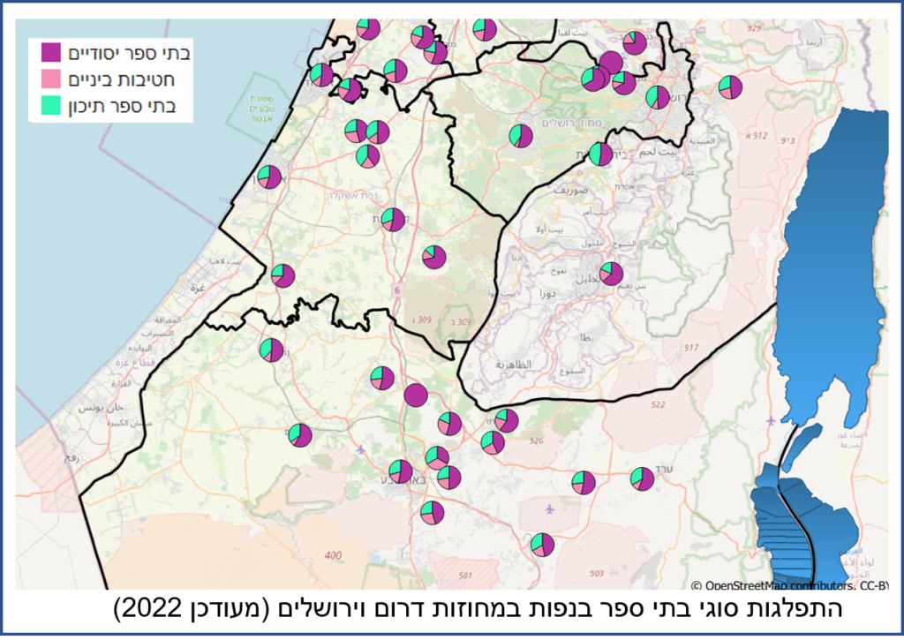Click the pie marker beside ערד label
Viewport: 904px width, 640px height.
click(642, 478)
